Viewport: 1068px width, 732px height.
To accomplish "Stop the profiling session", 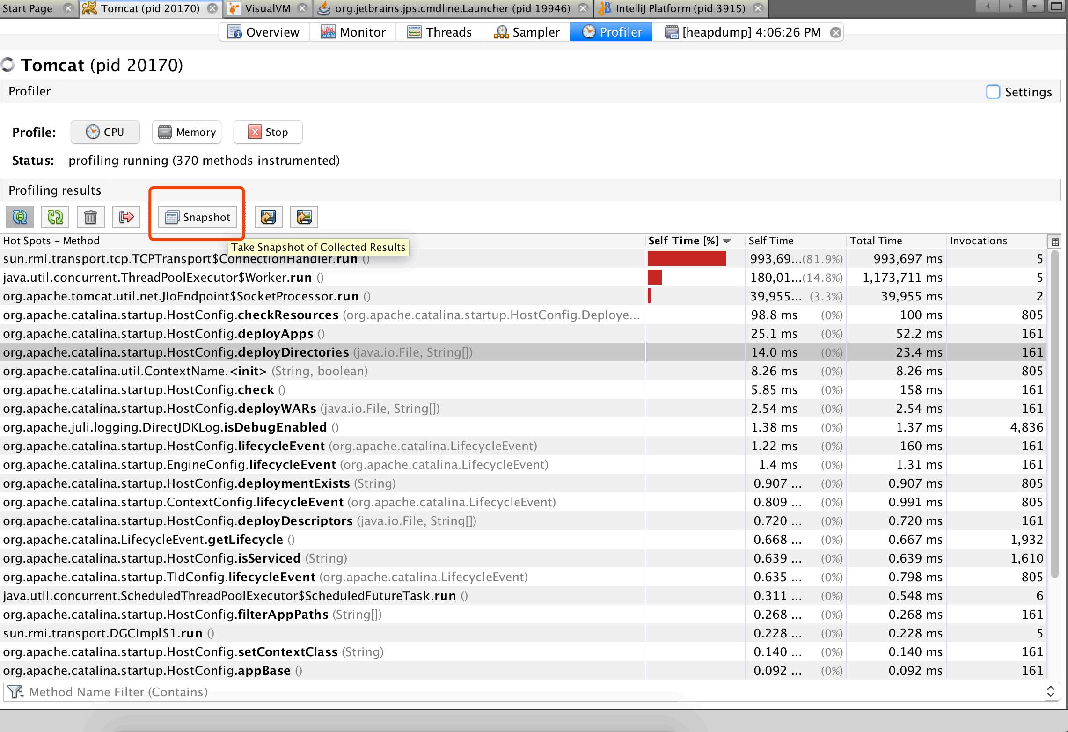I will pyautogui.click(x=268, y=132).
